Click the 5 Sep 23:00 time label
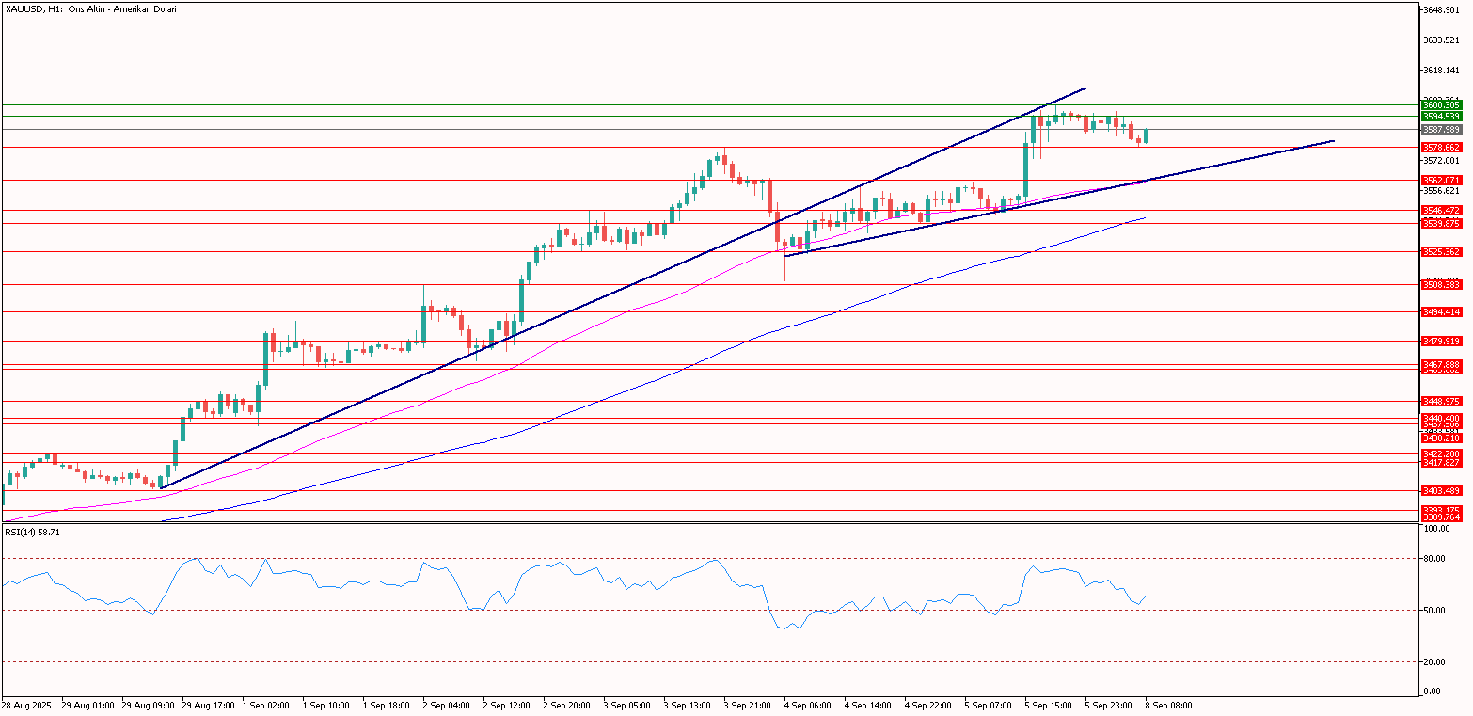Screen dimensions: 1473x716 [x=1110, y=705]
